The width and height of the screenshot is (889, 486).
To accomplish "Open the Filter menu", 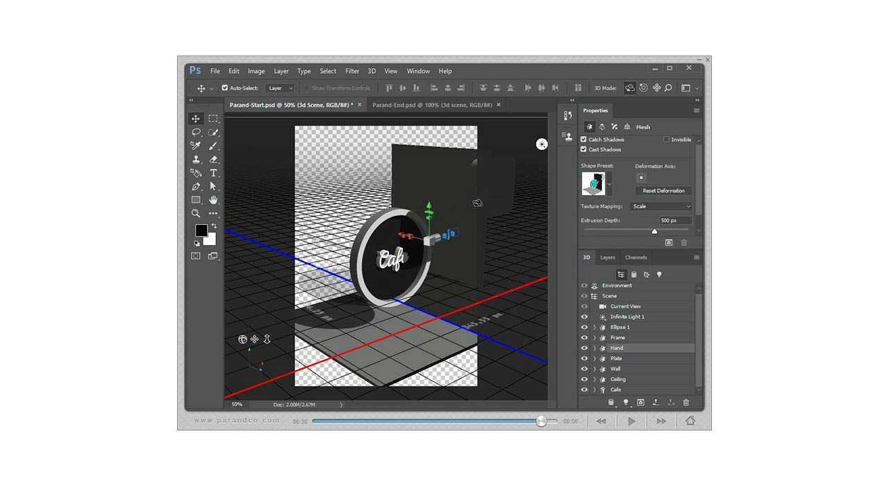I will 352,71.
